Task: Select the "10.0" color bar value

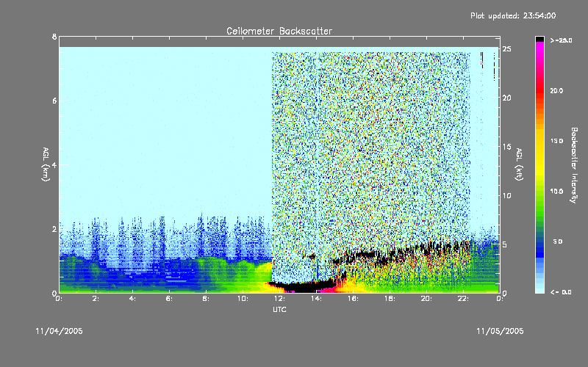Action: tap(556, 191)
